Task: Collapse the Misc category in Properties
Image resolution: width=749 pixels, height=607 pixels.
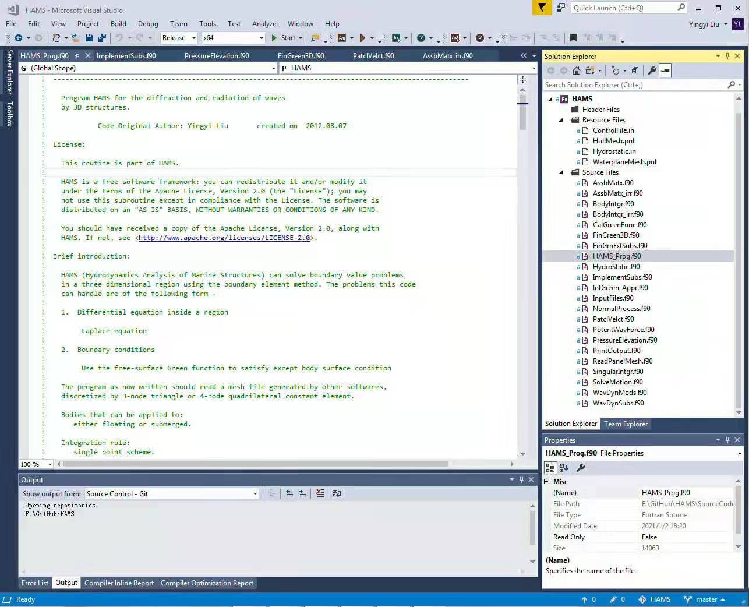Action: [x=547, y=482]
